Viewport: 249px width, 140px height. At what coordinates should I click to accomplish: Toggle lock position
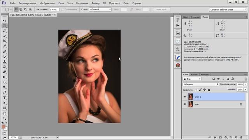click(205, 90)
